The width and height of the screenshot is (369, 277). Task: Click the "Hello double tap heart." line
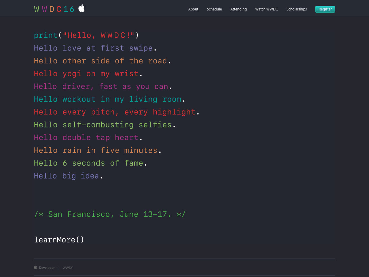click(88, 138)
